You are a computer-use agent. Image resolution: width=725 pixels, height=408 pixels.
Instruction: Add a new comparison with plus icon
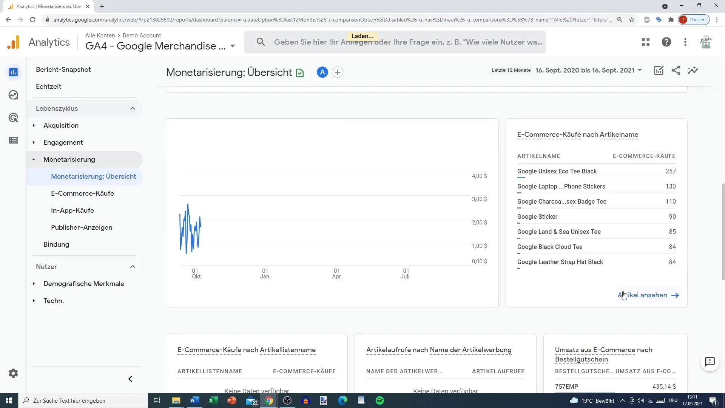click(x=338, y=72)
